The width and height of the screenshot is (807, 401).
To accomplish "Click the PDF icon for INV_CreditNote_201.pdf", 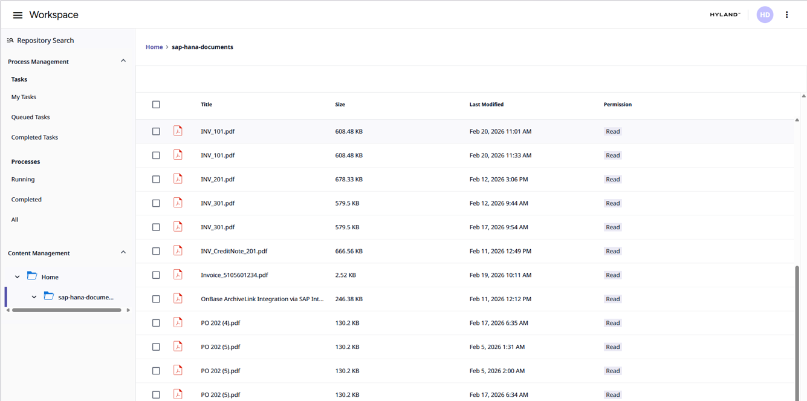I will (x=178, y=250).
